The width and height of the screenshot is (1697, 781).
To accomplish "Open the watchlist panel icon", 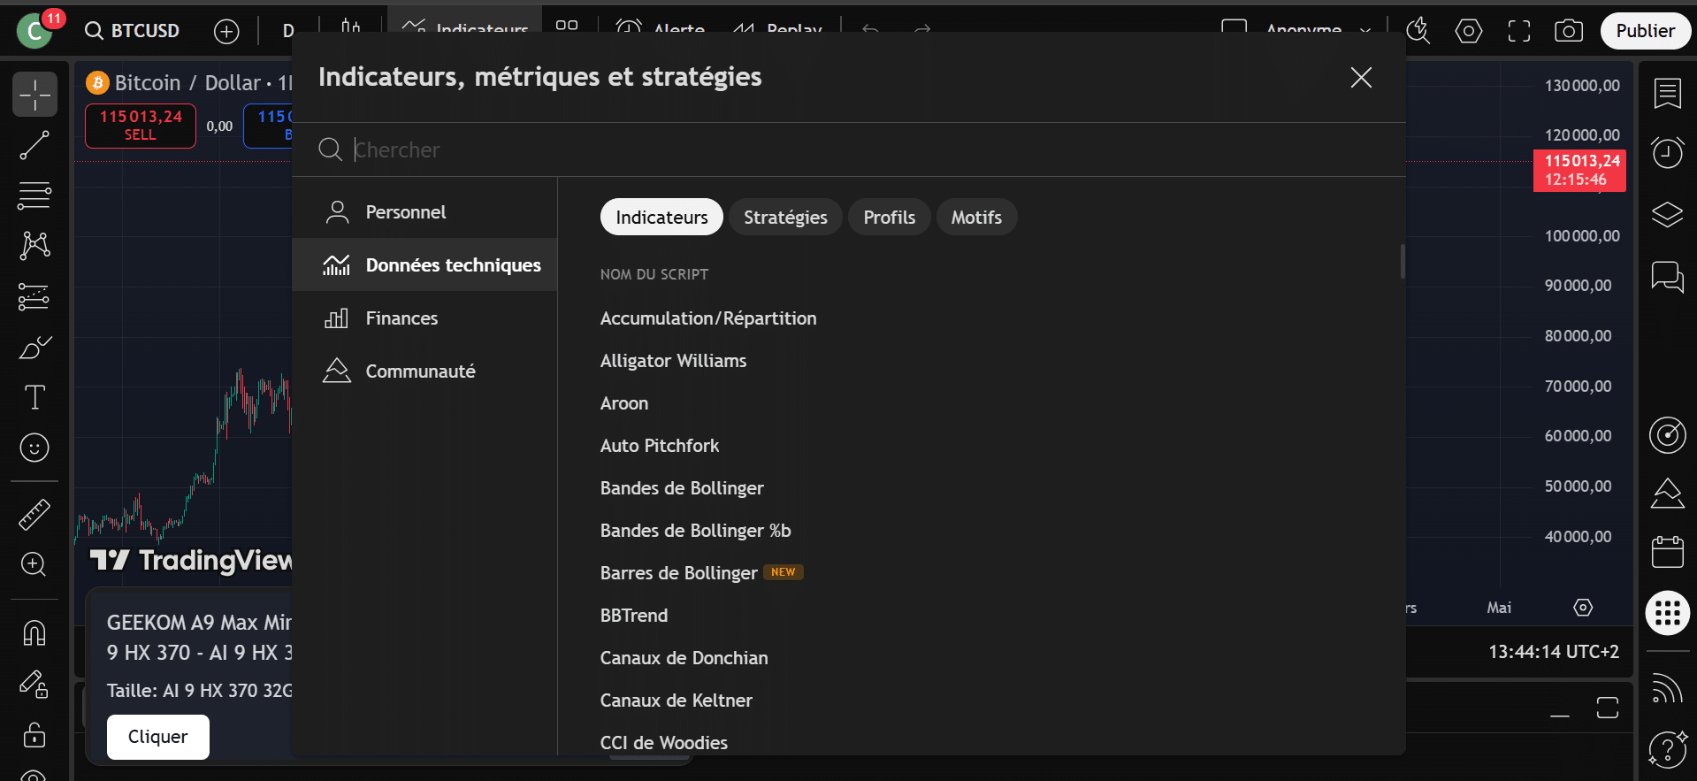I will [x=1667, y=93].
